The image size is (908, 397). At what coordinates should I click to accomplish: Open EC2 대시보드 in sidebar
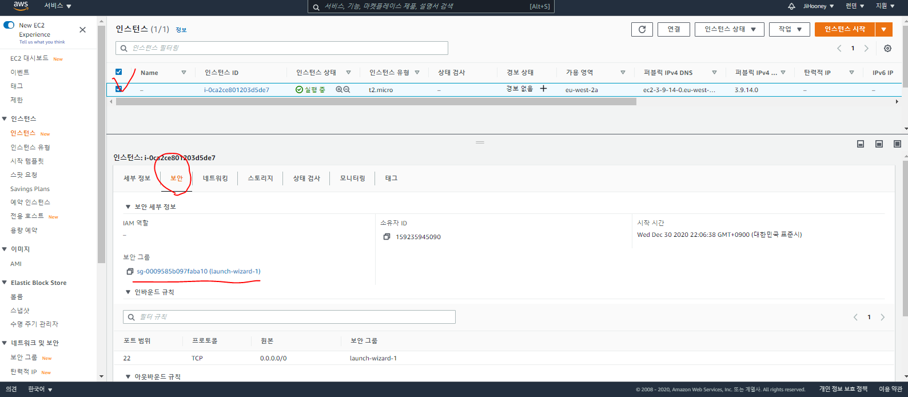(x=29, y=58)
